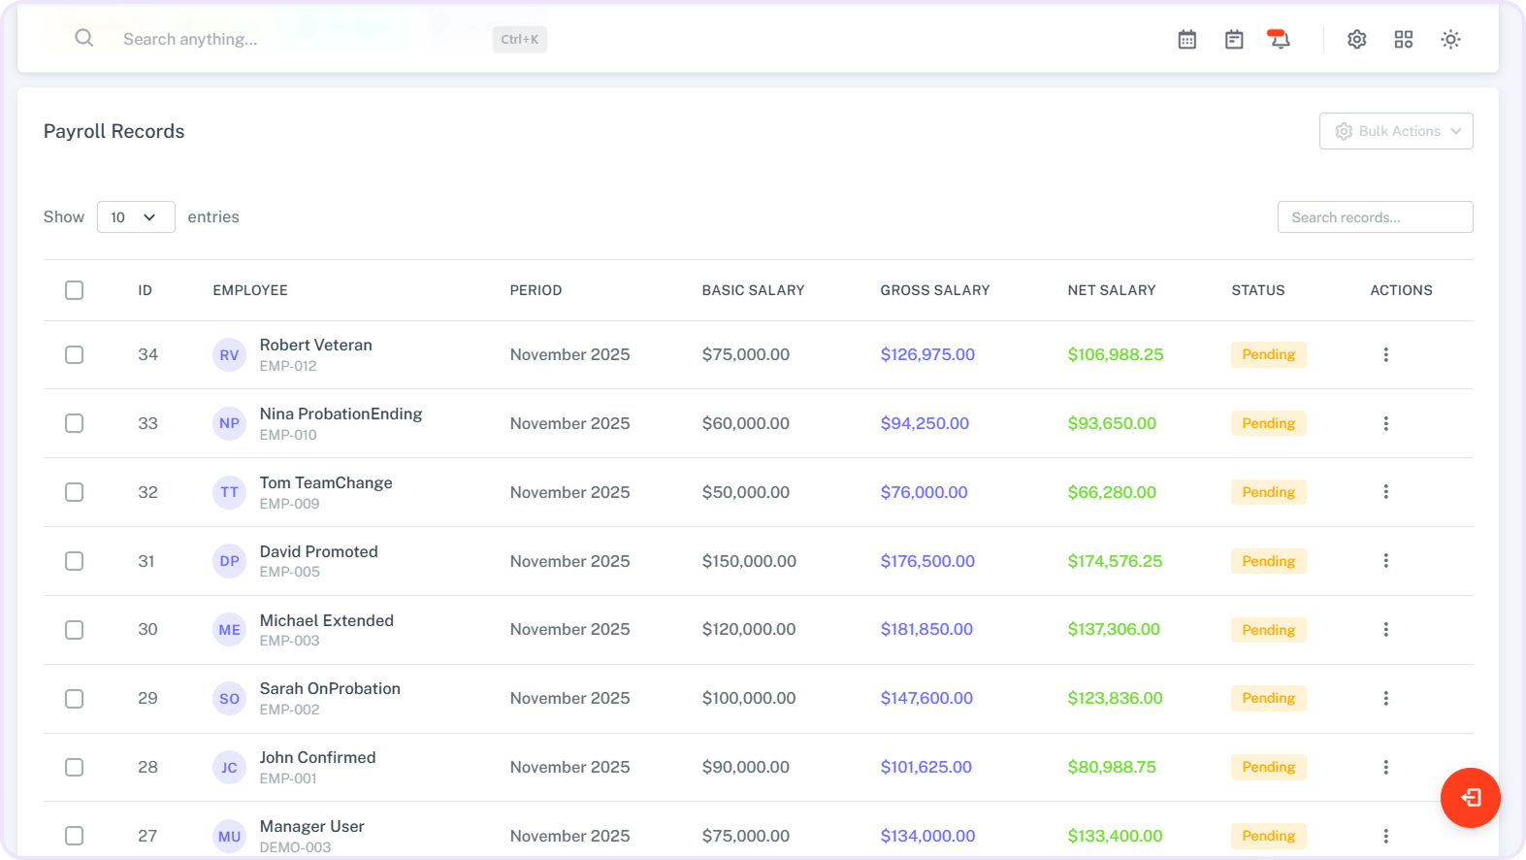Open actions menu for Robert Veteran
1526x860 pixels.
(1385, 355)
